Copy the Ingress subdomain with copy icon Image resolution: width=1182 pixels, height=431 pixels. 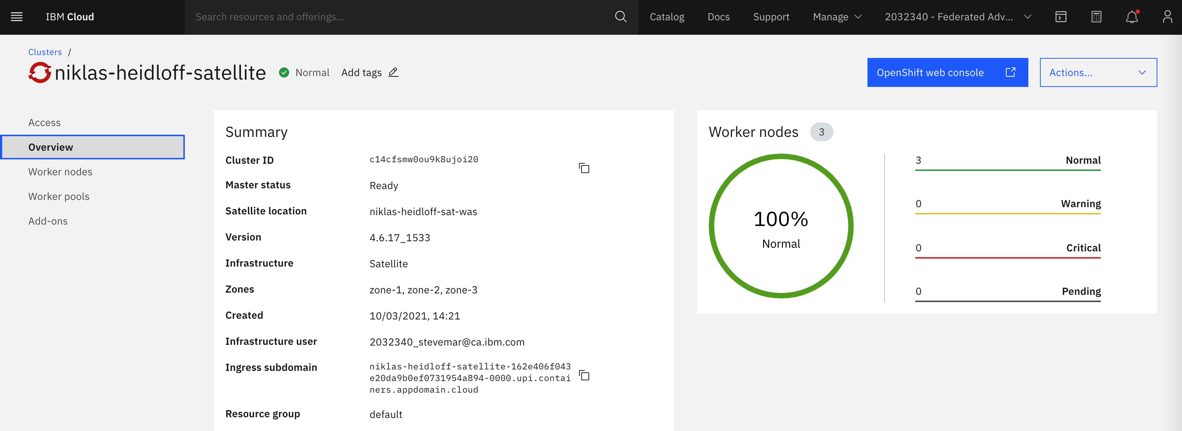584,375
